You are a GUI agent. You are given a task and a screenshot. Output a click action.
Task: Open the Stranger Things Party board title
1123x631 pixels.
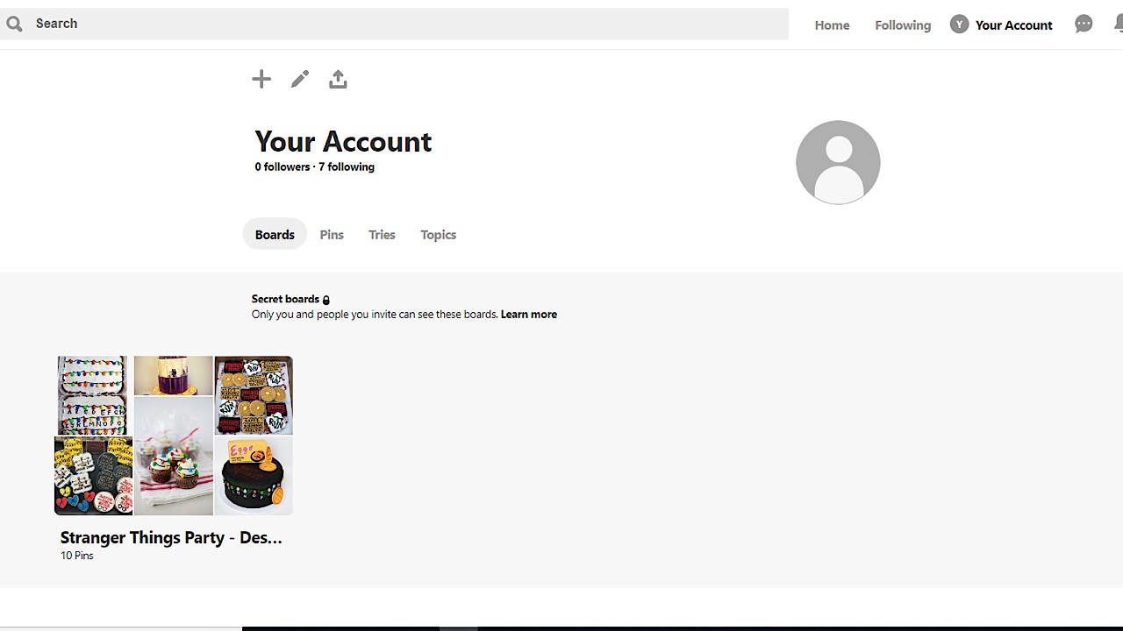pos(171,537)
